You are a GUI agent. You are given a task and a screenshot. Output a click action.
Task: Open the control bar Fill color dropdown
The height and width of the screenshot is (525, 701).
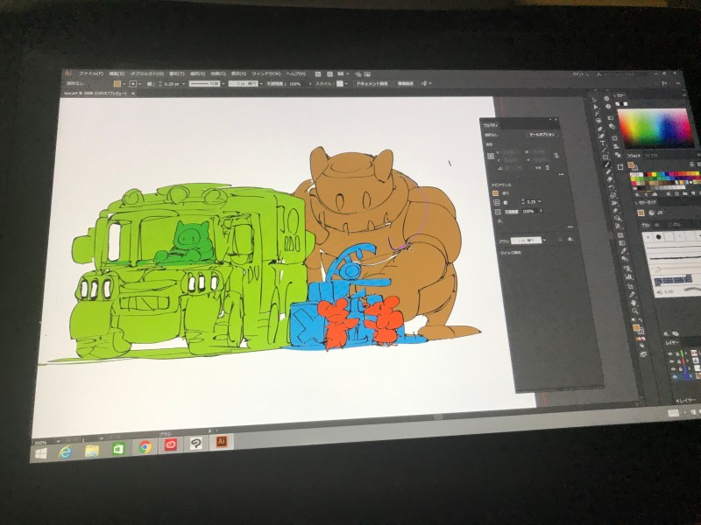pos(124,84)
